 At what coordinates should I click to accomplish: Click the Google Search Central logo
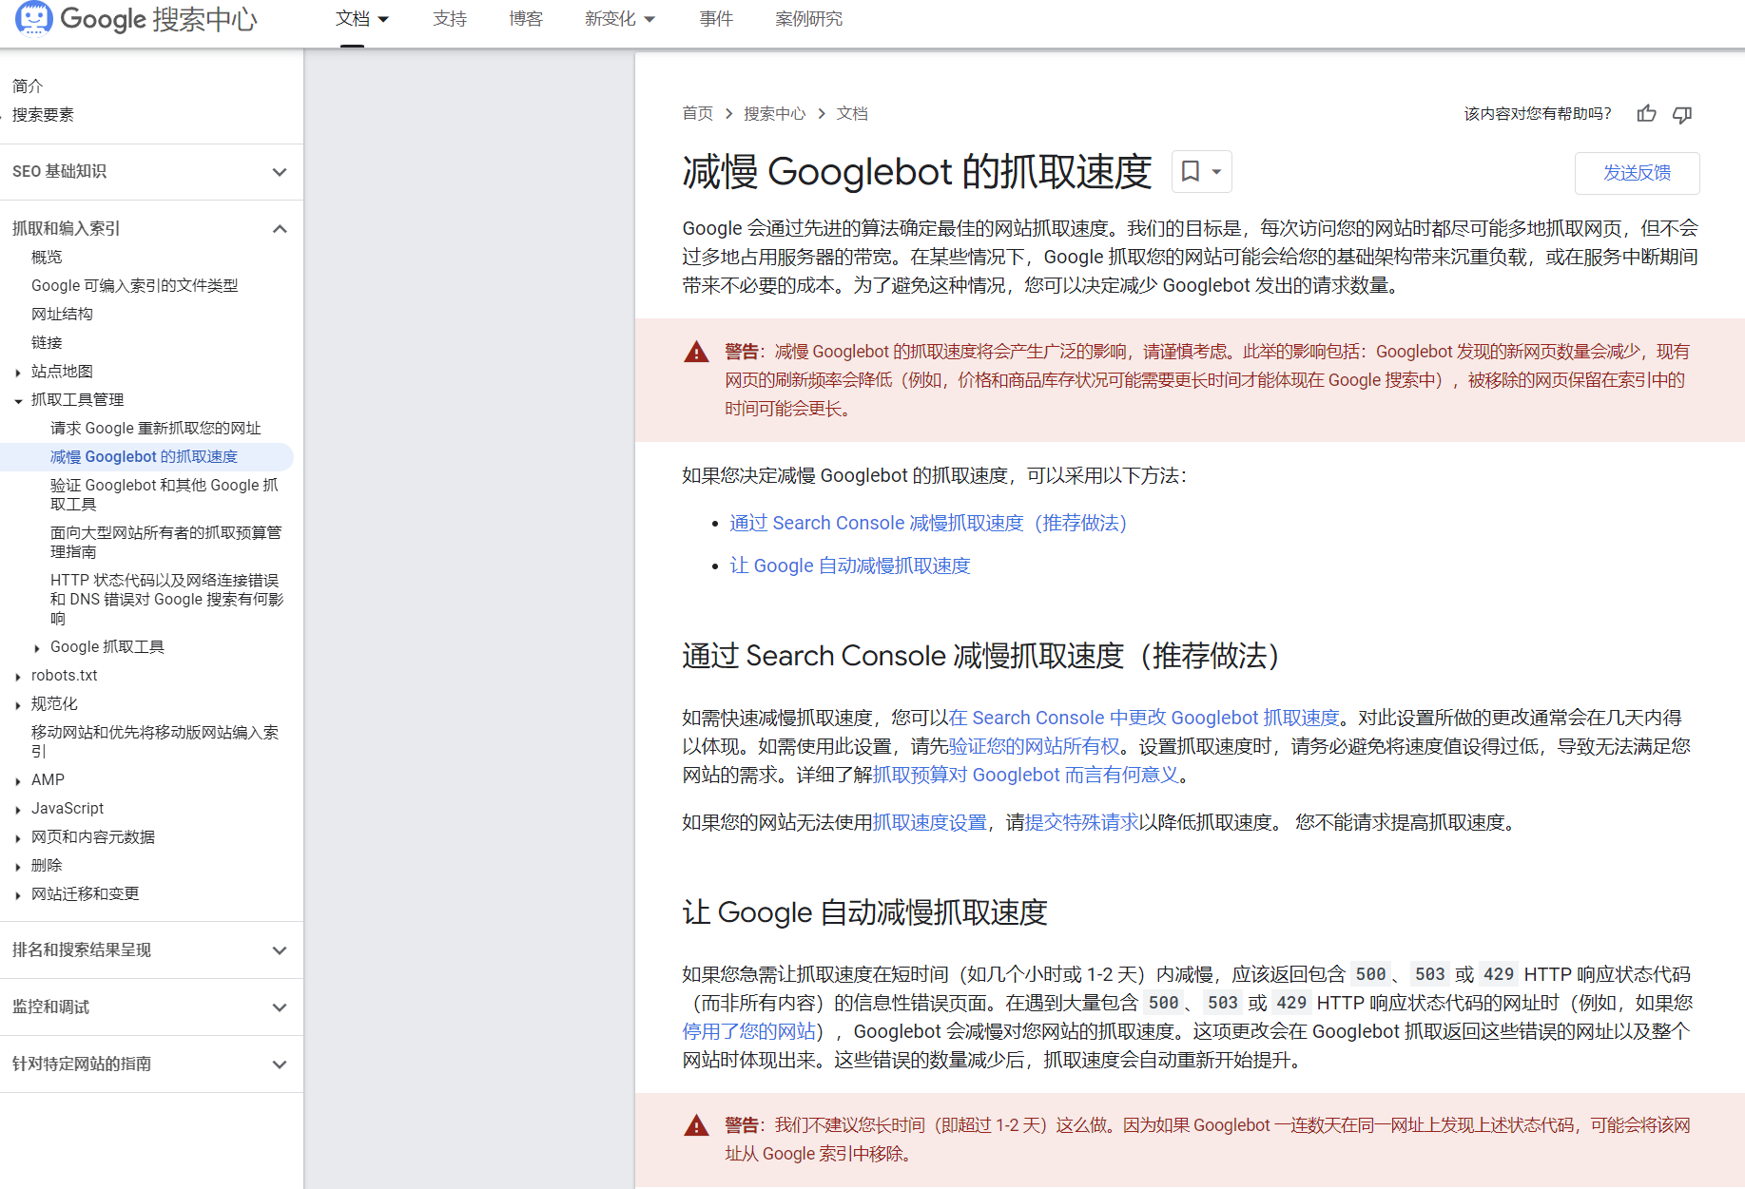tap(136, 19)
